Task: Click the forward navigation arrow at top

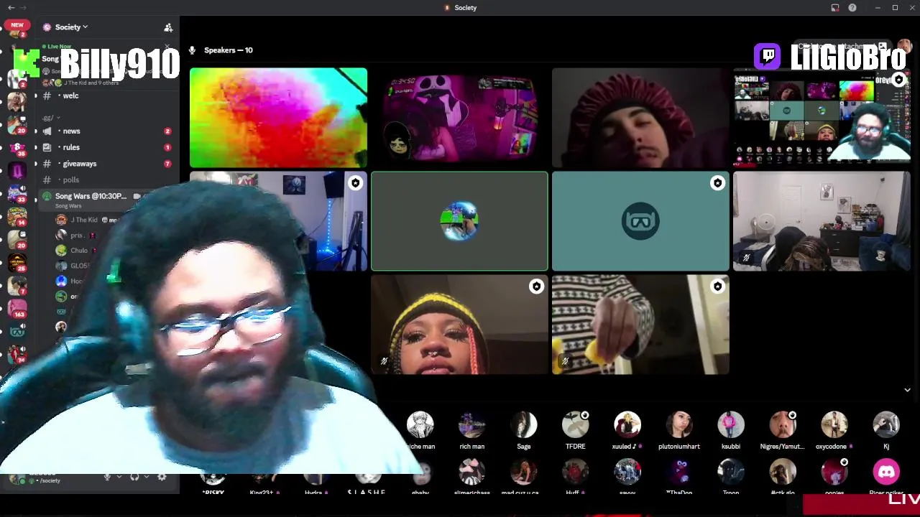Action: [24, 8]
